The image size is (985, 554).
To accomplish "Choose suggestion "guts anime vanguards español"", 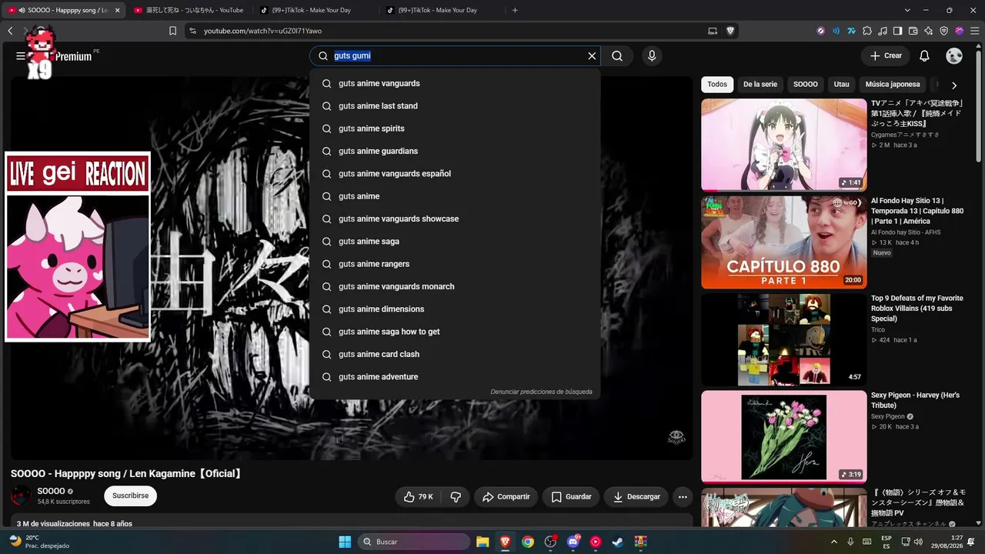I will click(x=455, y=174).
